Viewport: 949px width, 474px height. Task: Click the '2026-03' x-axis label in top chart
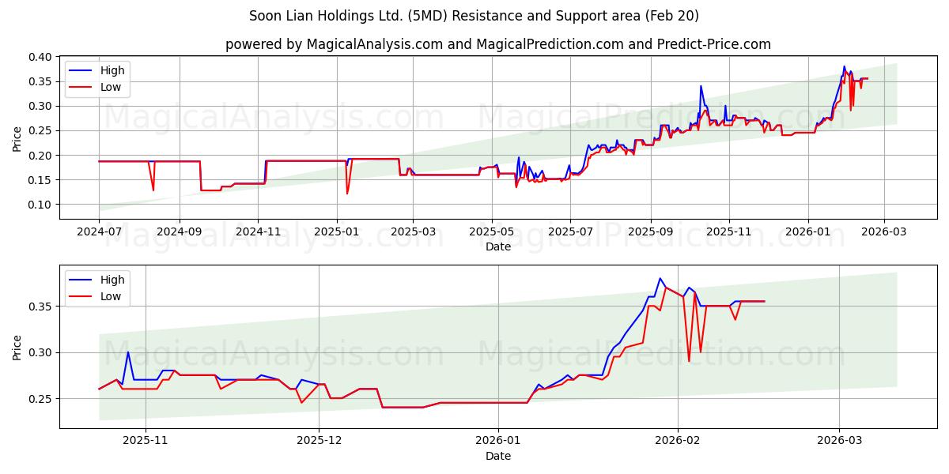click(884, 233)
